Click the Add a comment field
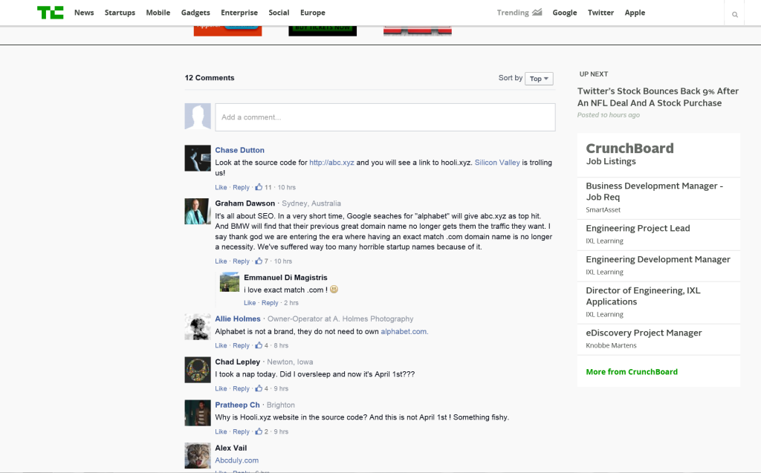Image resolution: width=761 pixels, height=473 pixels. click(385, 117)
